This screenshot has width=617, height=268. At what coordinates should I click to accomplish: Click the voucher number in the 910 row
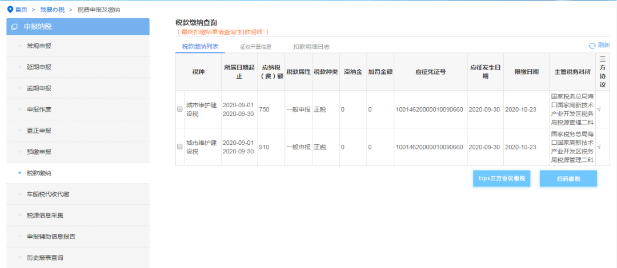tap(430, 147)
